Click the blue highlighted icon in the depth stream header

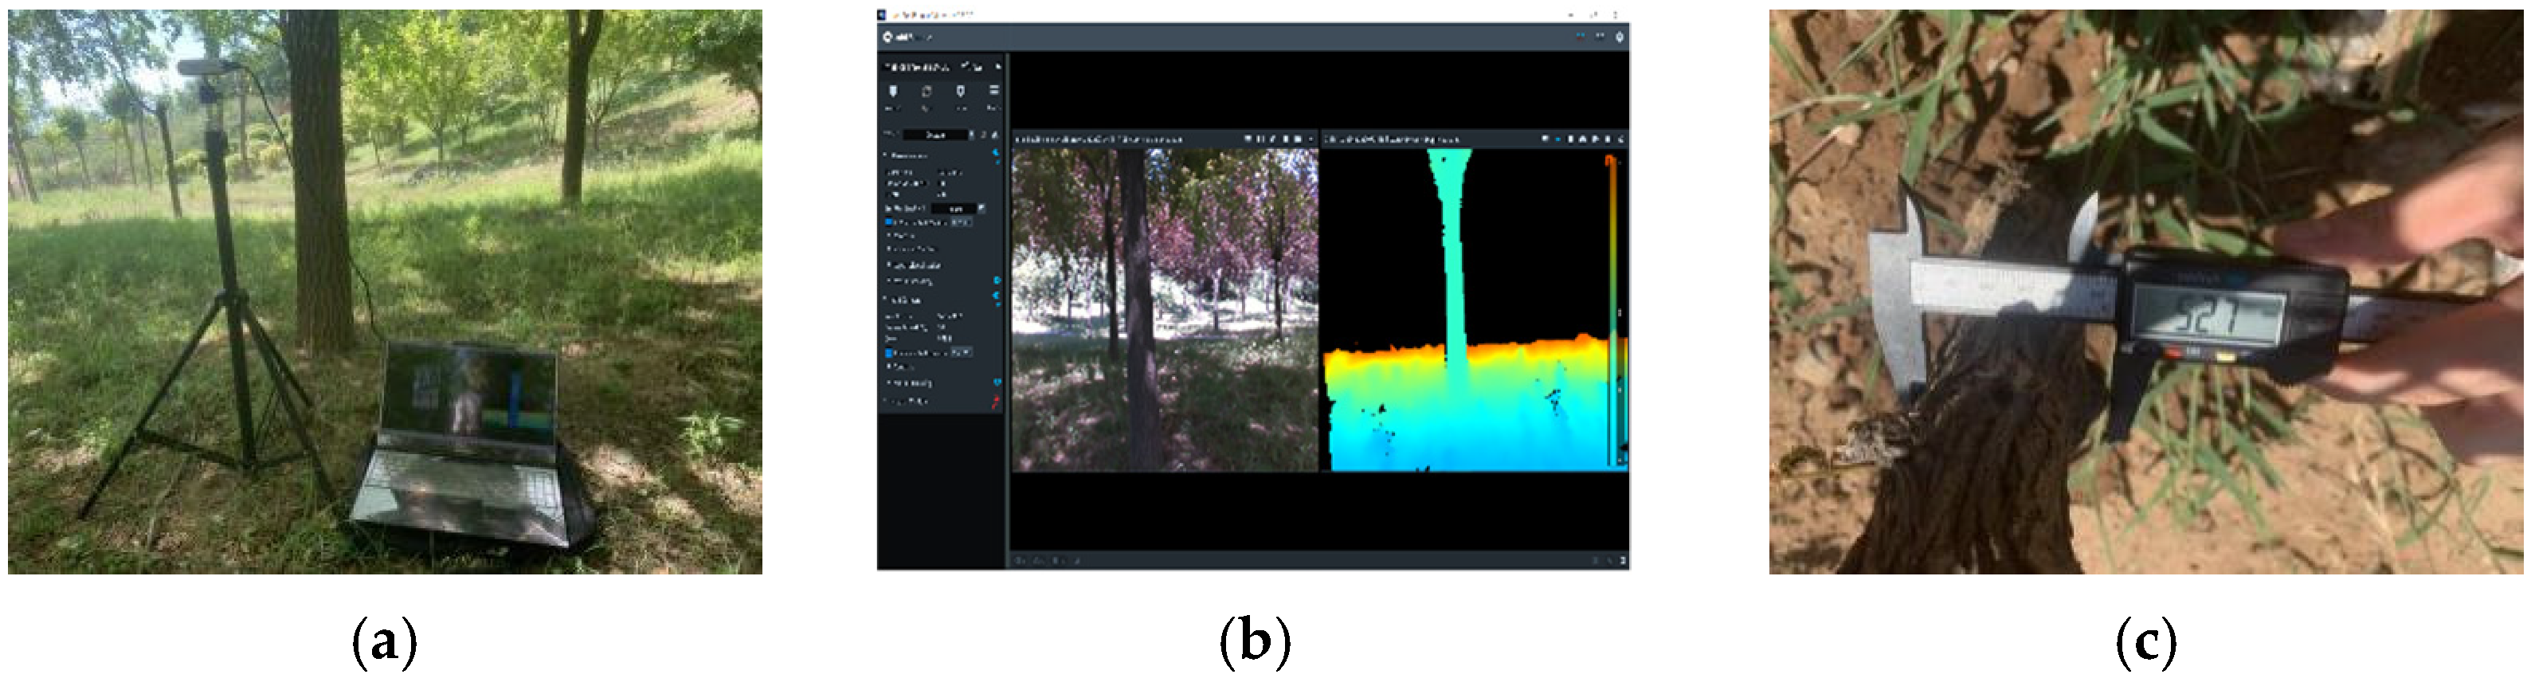pyautogui.click(x=1558, y=139)
